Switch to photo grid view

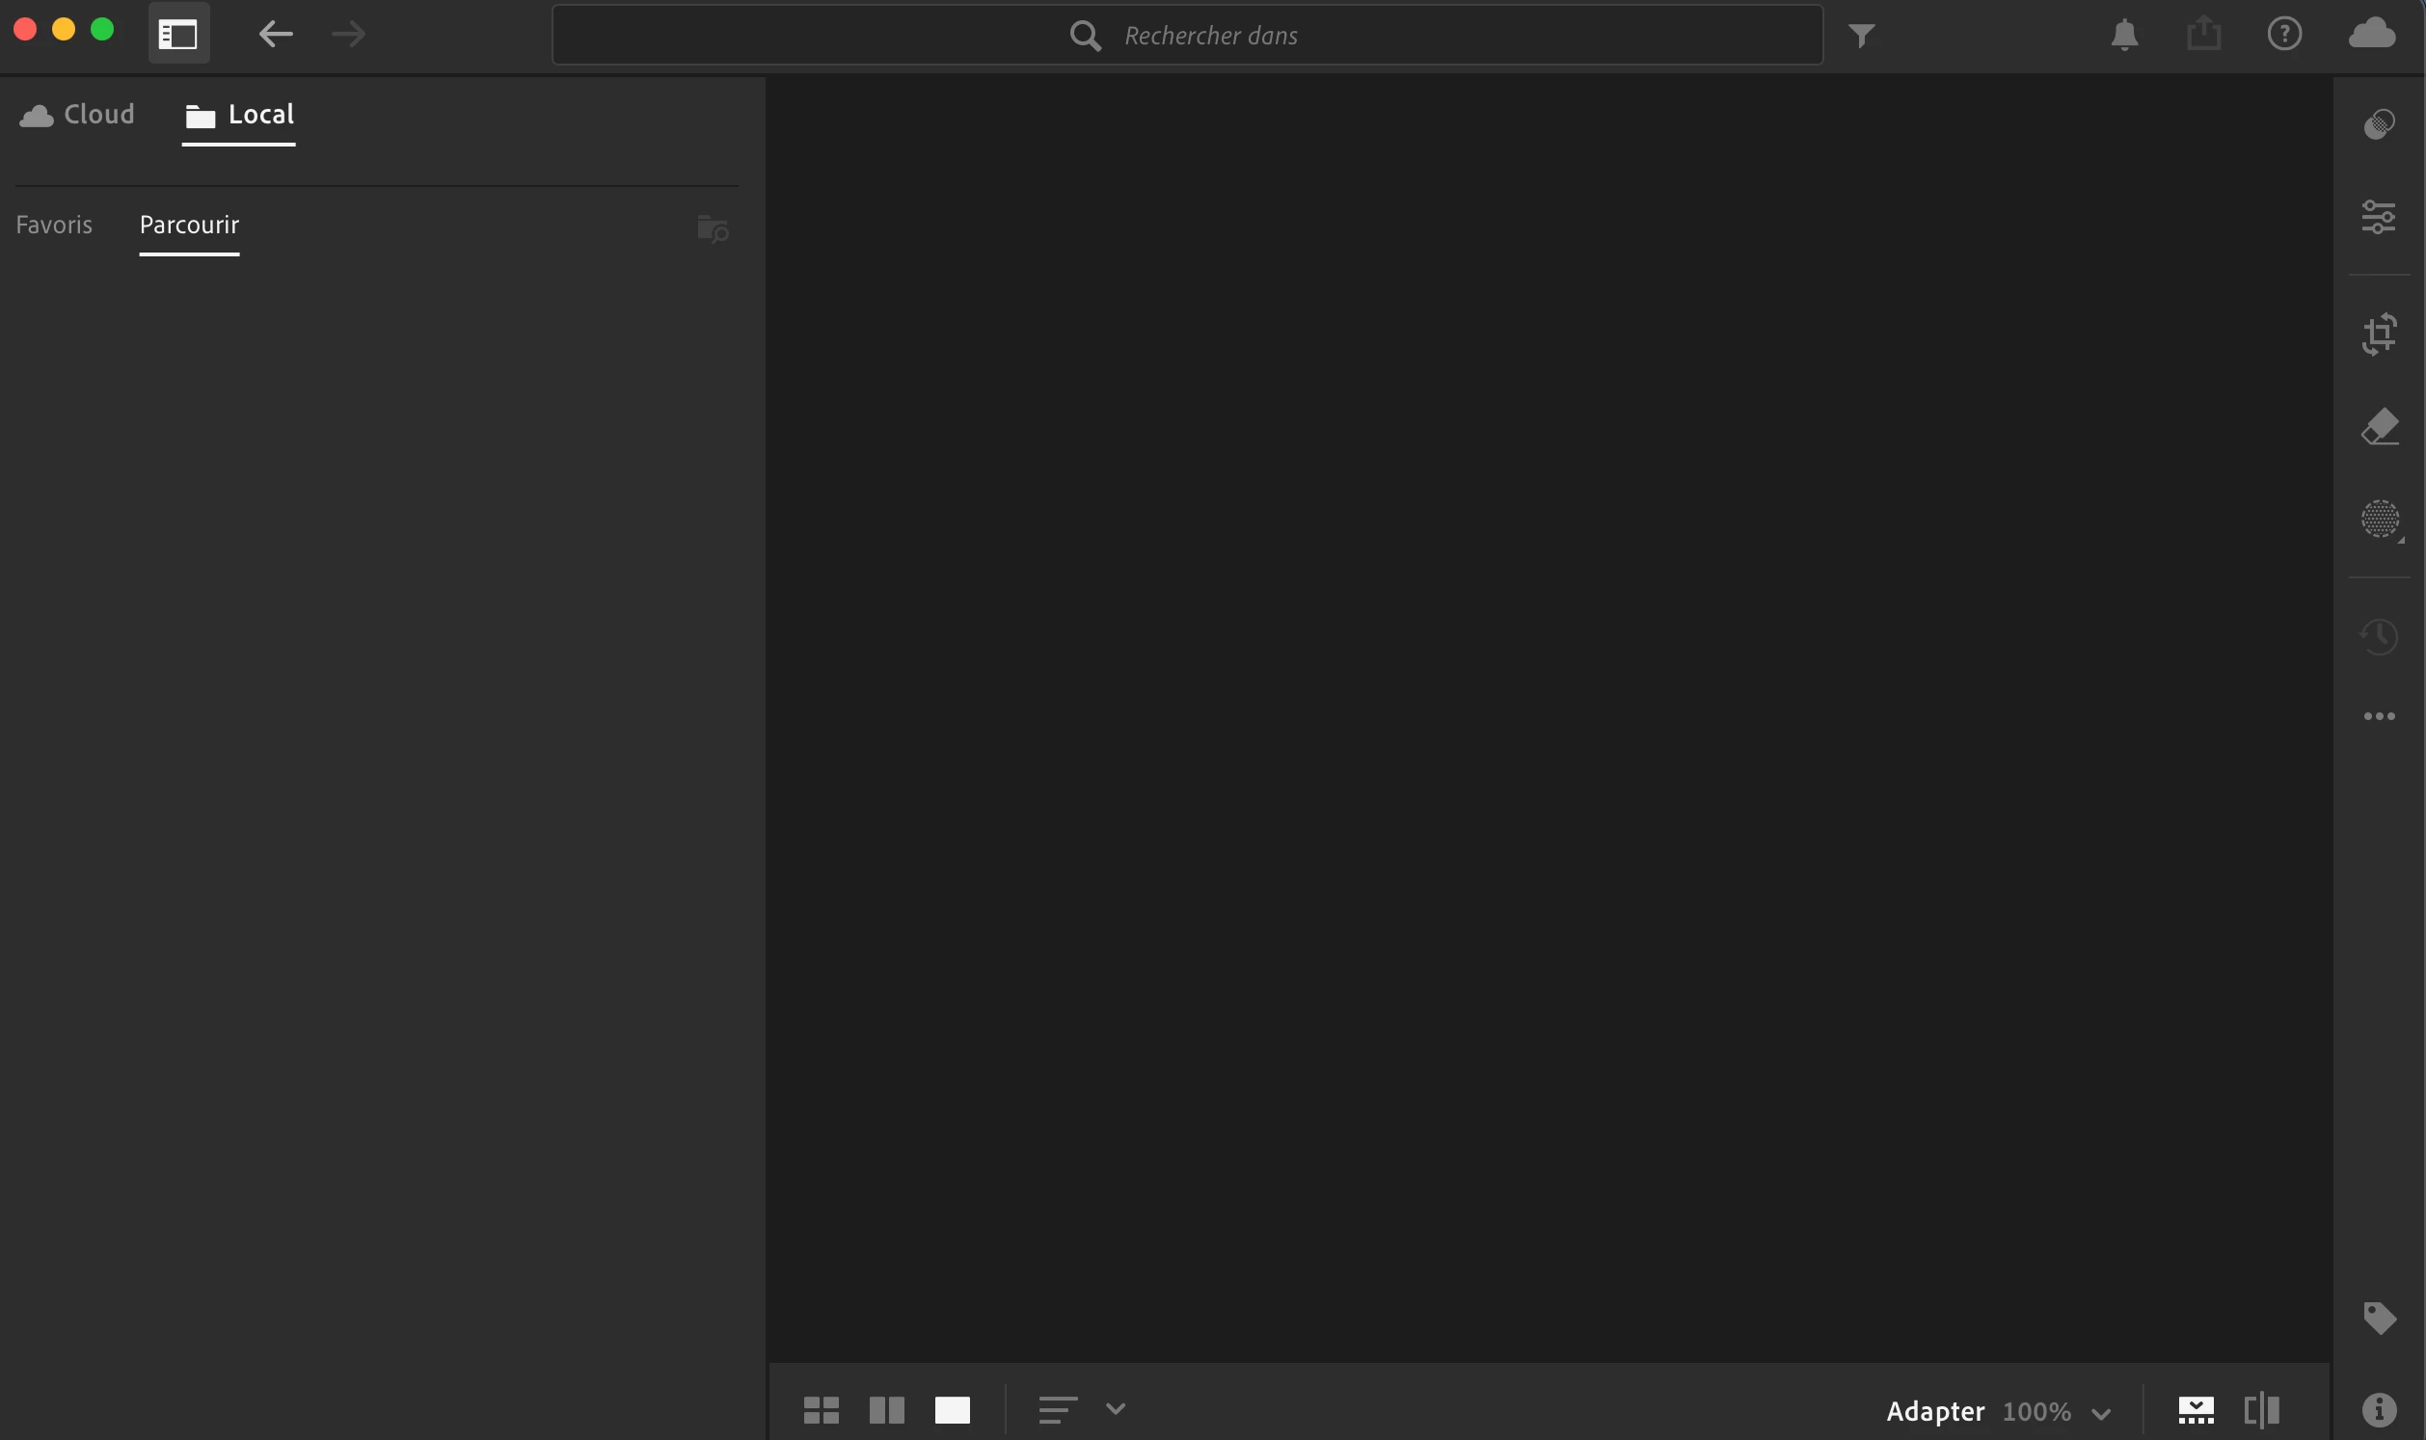pos(821,1410)
